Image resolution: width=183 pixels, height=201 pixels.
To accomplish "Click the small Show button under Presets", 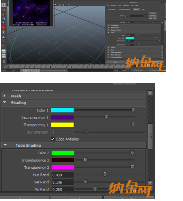I will tap(150, 19).
